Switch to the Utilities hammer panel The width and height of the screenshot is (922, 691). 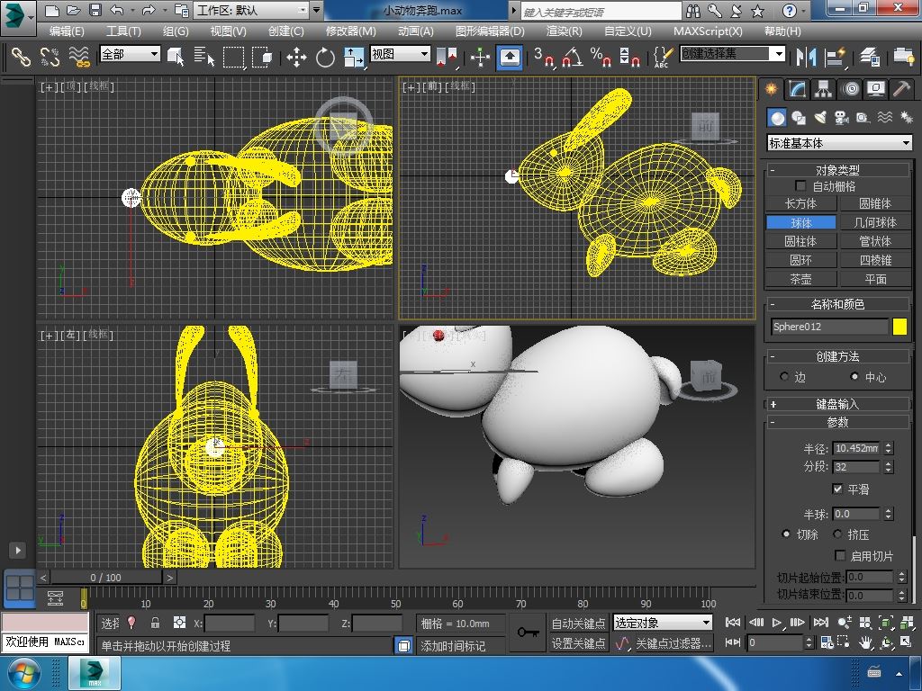click(901, 89)
